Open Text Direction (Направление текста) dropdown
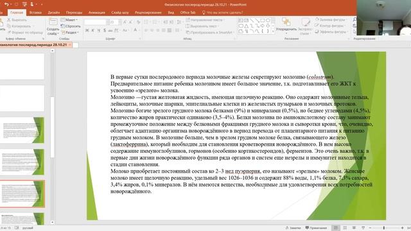The width and height of the screenshot is (411, 231). (205, 20)
